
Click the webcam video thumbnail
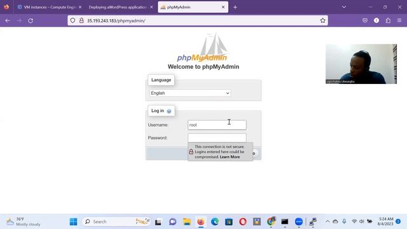[361, 64]
